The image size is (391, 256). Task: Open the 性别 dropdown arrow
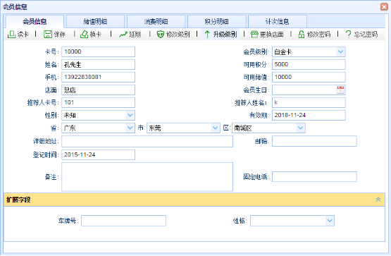[x=130, y=115]
